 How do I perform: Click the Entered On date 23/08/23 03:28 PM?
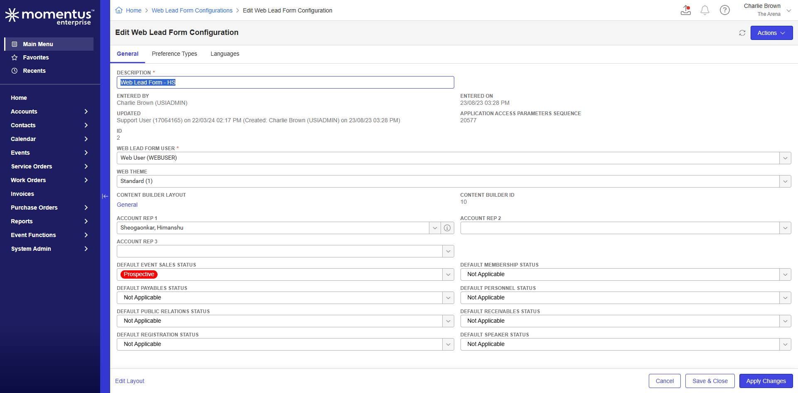point(485,103)
